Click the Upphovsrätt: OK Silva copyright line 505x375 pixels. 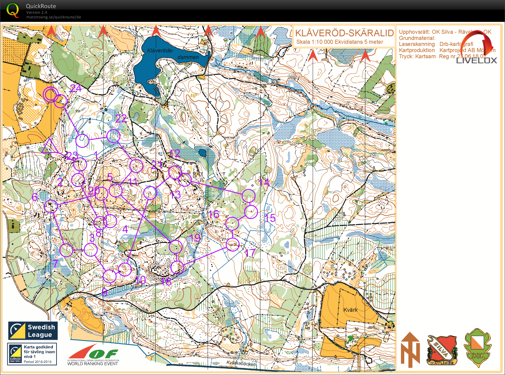click(445, 32)
